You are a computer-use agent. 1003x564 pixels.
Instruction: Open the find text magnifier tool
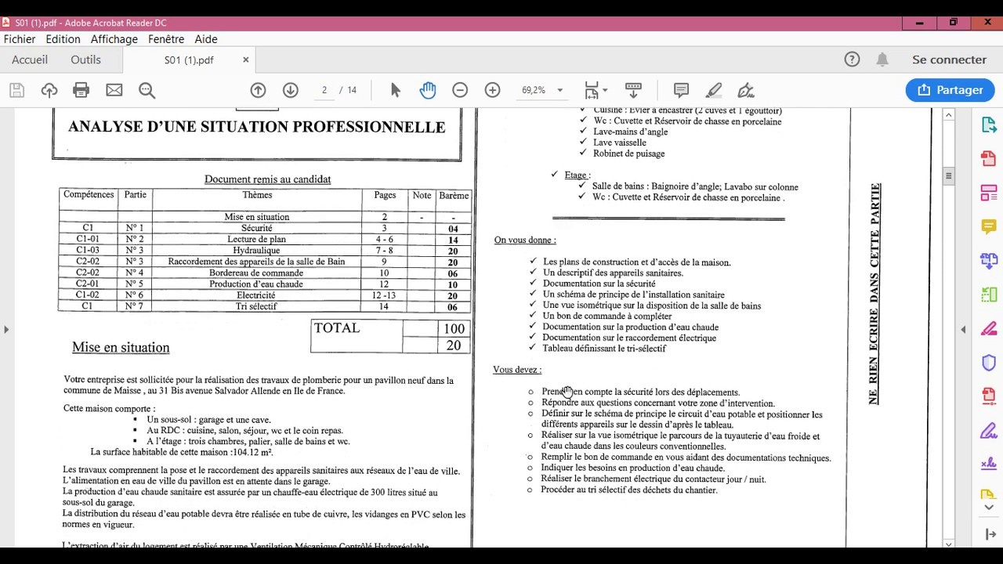coord(147,90)
